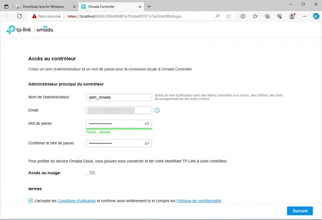Open the split screen icon
Screen dimensions: 322x220
pos(243,16)
